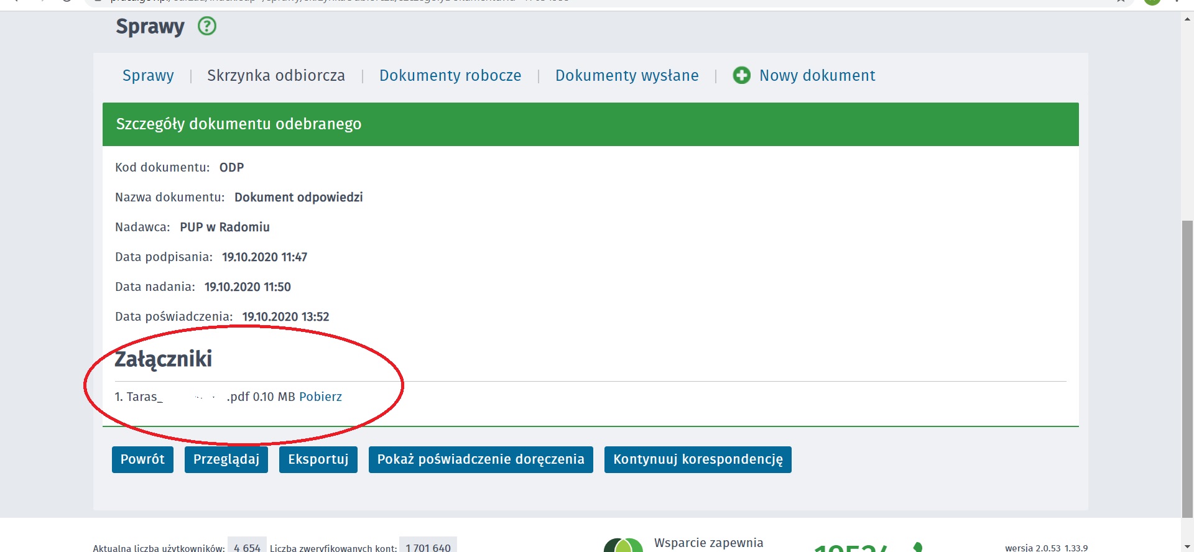Go to Dokumenty wysłane tab
The image size is (1194, 552).
point(627,75)
